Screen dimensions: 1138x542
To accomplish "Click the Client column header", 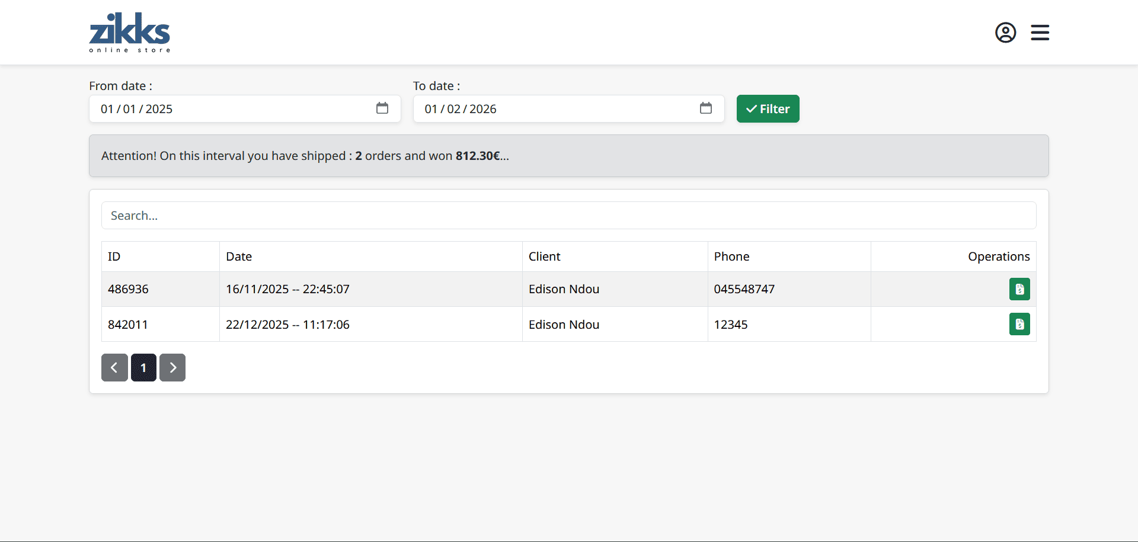I will pyautogui.click(x=544, y=256).
